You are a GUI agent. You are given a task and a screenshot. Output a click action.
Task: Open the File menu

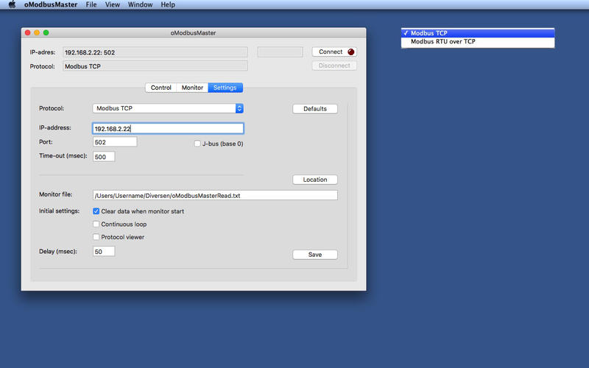tap(91, 4)
